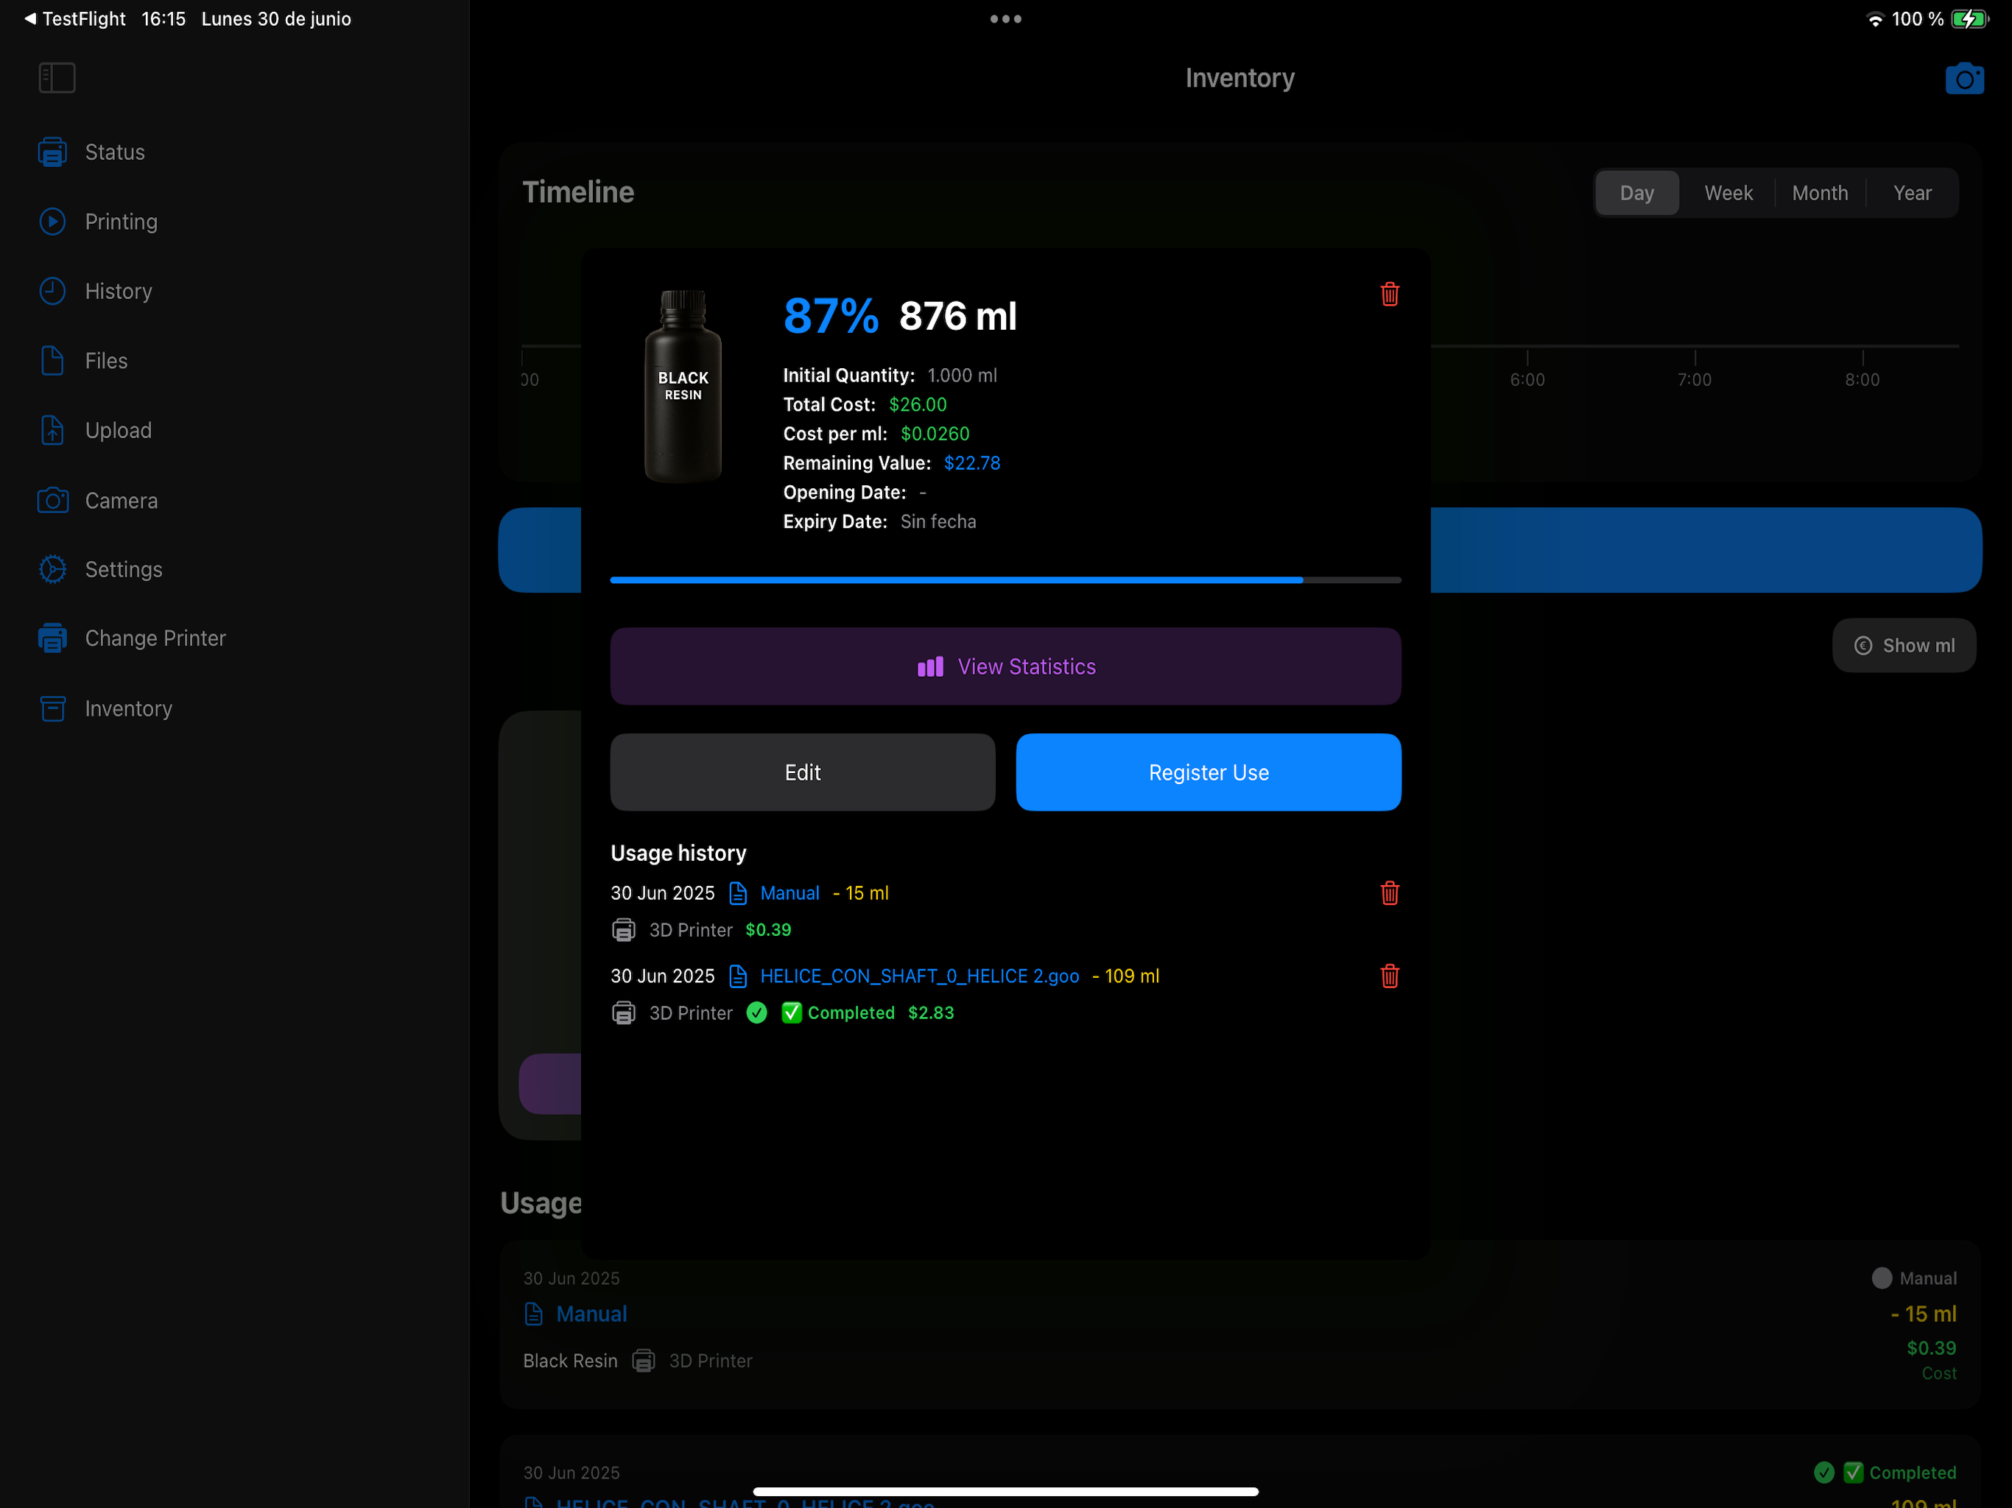Viewport: 2012px width, 1508px height.
Task: Open the HELICE_CON_SHAFT_0_HELICE 2.goo file link
Action: (920, 976)
